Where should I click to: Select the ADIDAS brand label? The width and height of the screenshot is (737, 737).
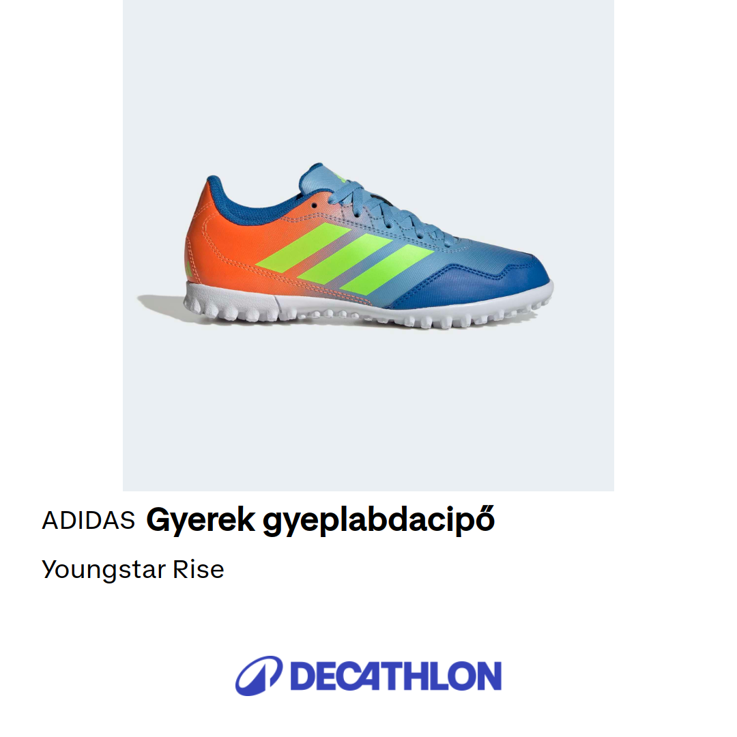pos(88,520)
